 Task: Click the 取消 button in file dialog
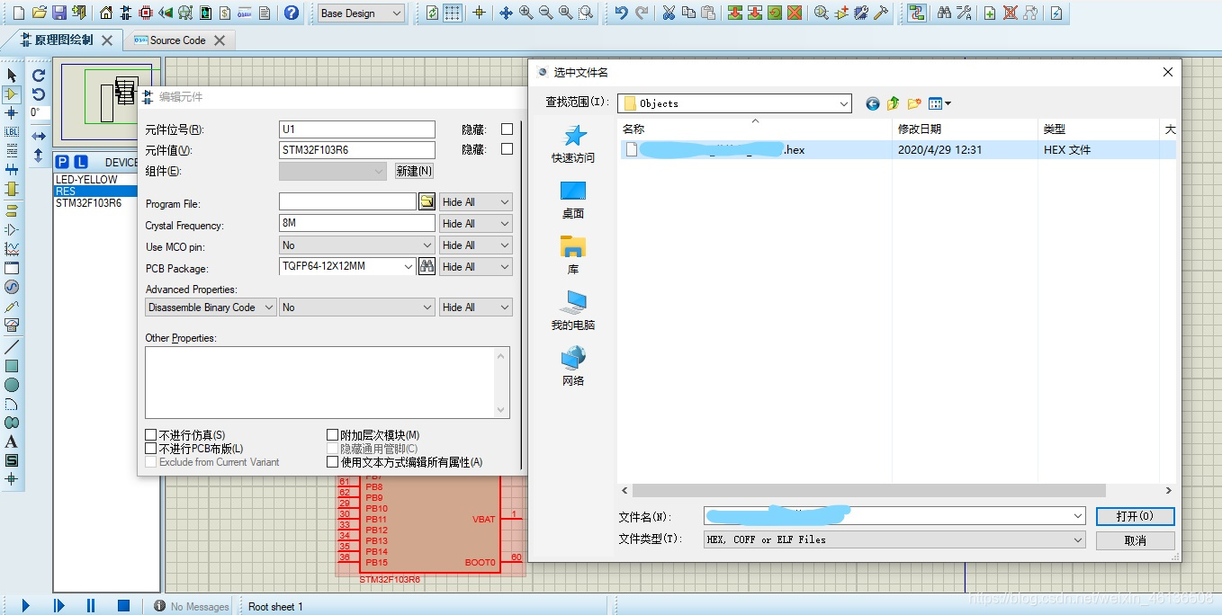pos(1135,540)
